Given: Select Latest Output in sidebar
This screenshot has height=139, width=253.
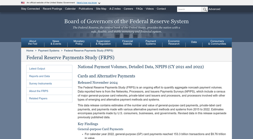Looking at the screenshot, I should (x=49, y=69).
